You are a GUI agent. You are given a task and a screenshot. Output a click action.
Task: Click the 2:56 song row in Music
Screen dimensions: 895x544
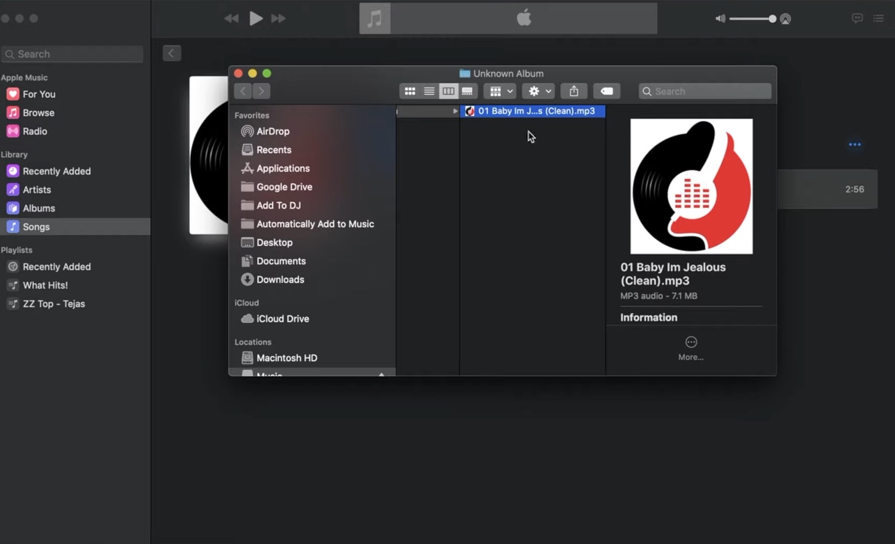tap(827, 189)
